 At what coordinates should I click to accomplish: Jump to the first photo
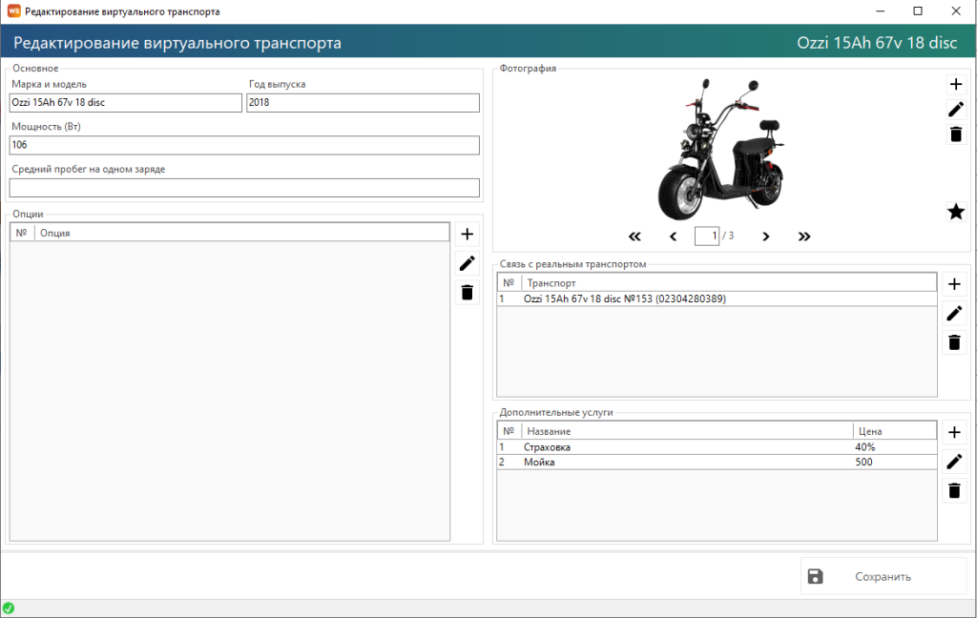(634, 237)
